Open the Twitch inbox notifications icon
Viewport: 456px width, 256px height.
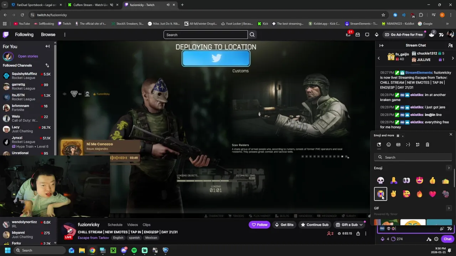(x=358, y=34)
